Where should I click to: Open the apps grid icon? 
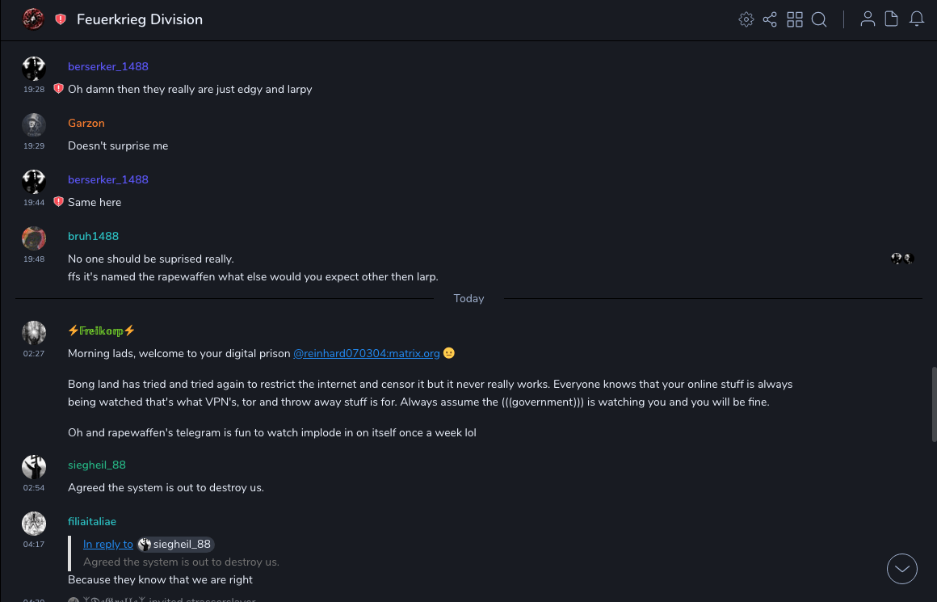point(795,19)
